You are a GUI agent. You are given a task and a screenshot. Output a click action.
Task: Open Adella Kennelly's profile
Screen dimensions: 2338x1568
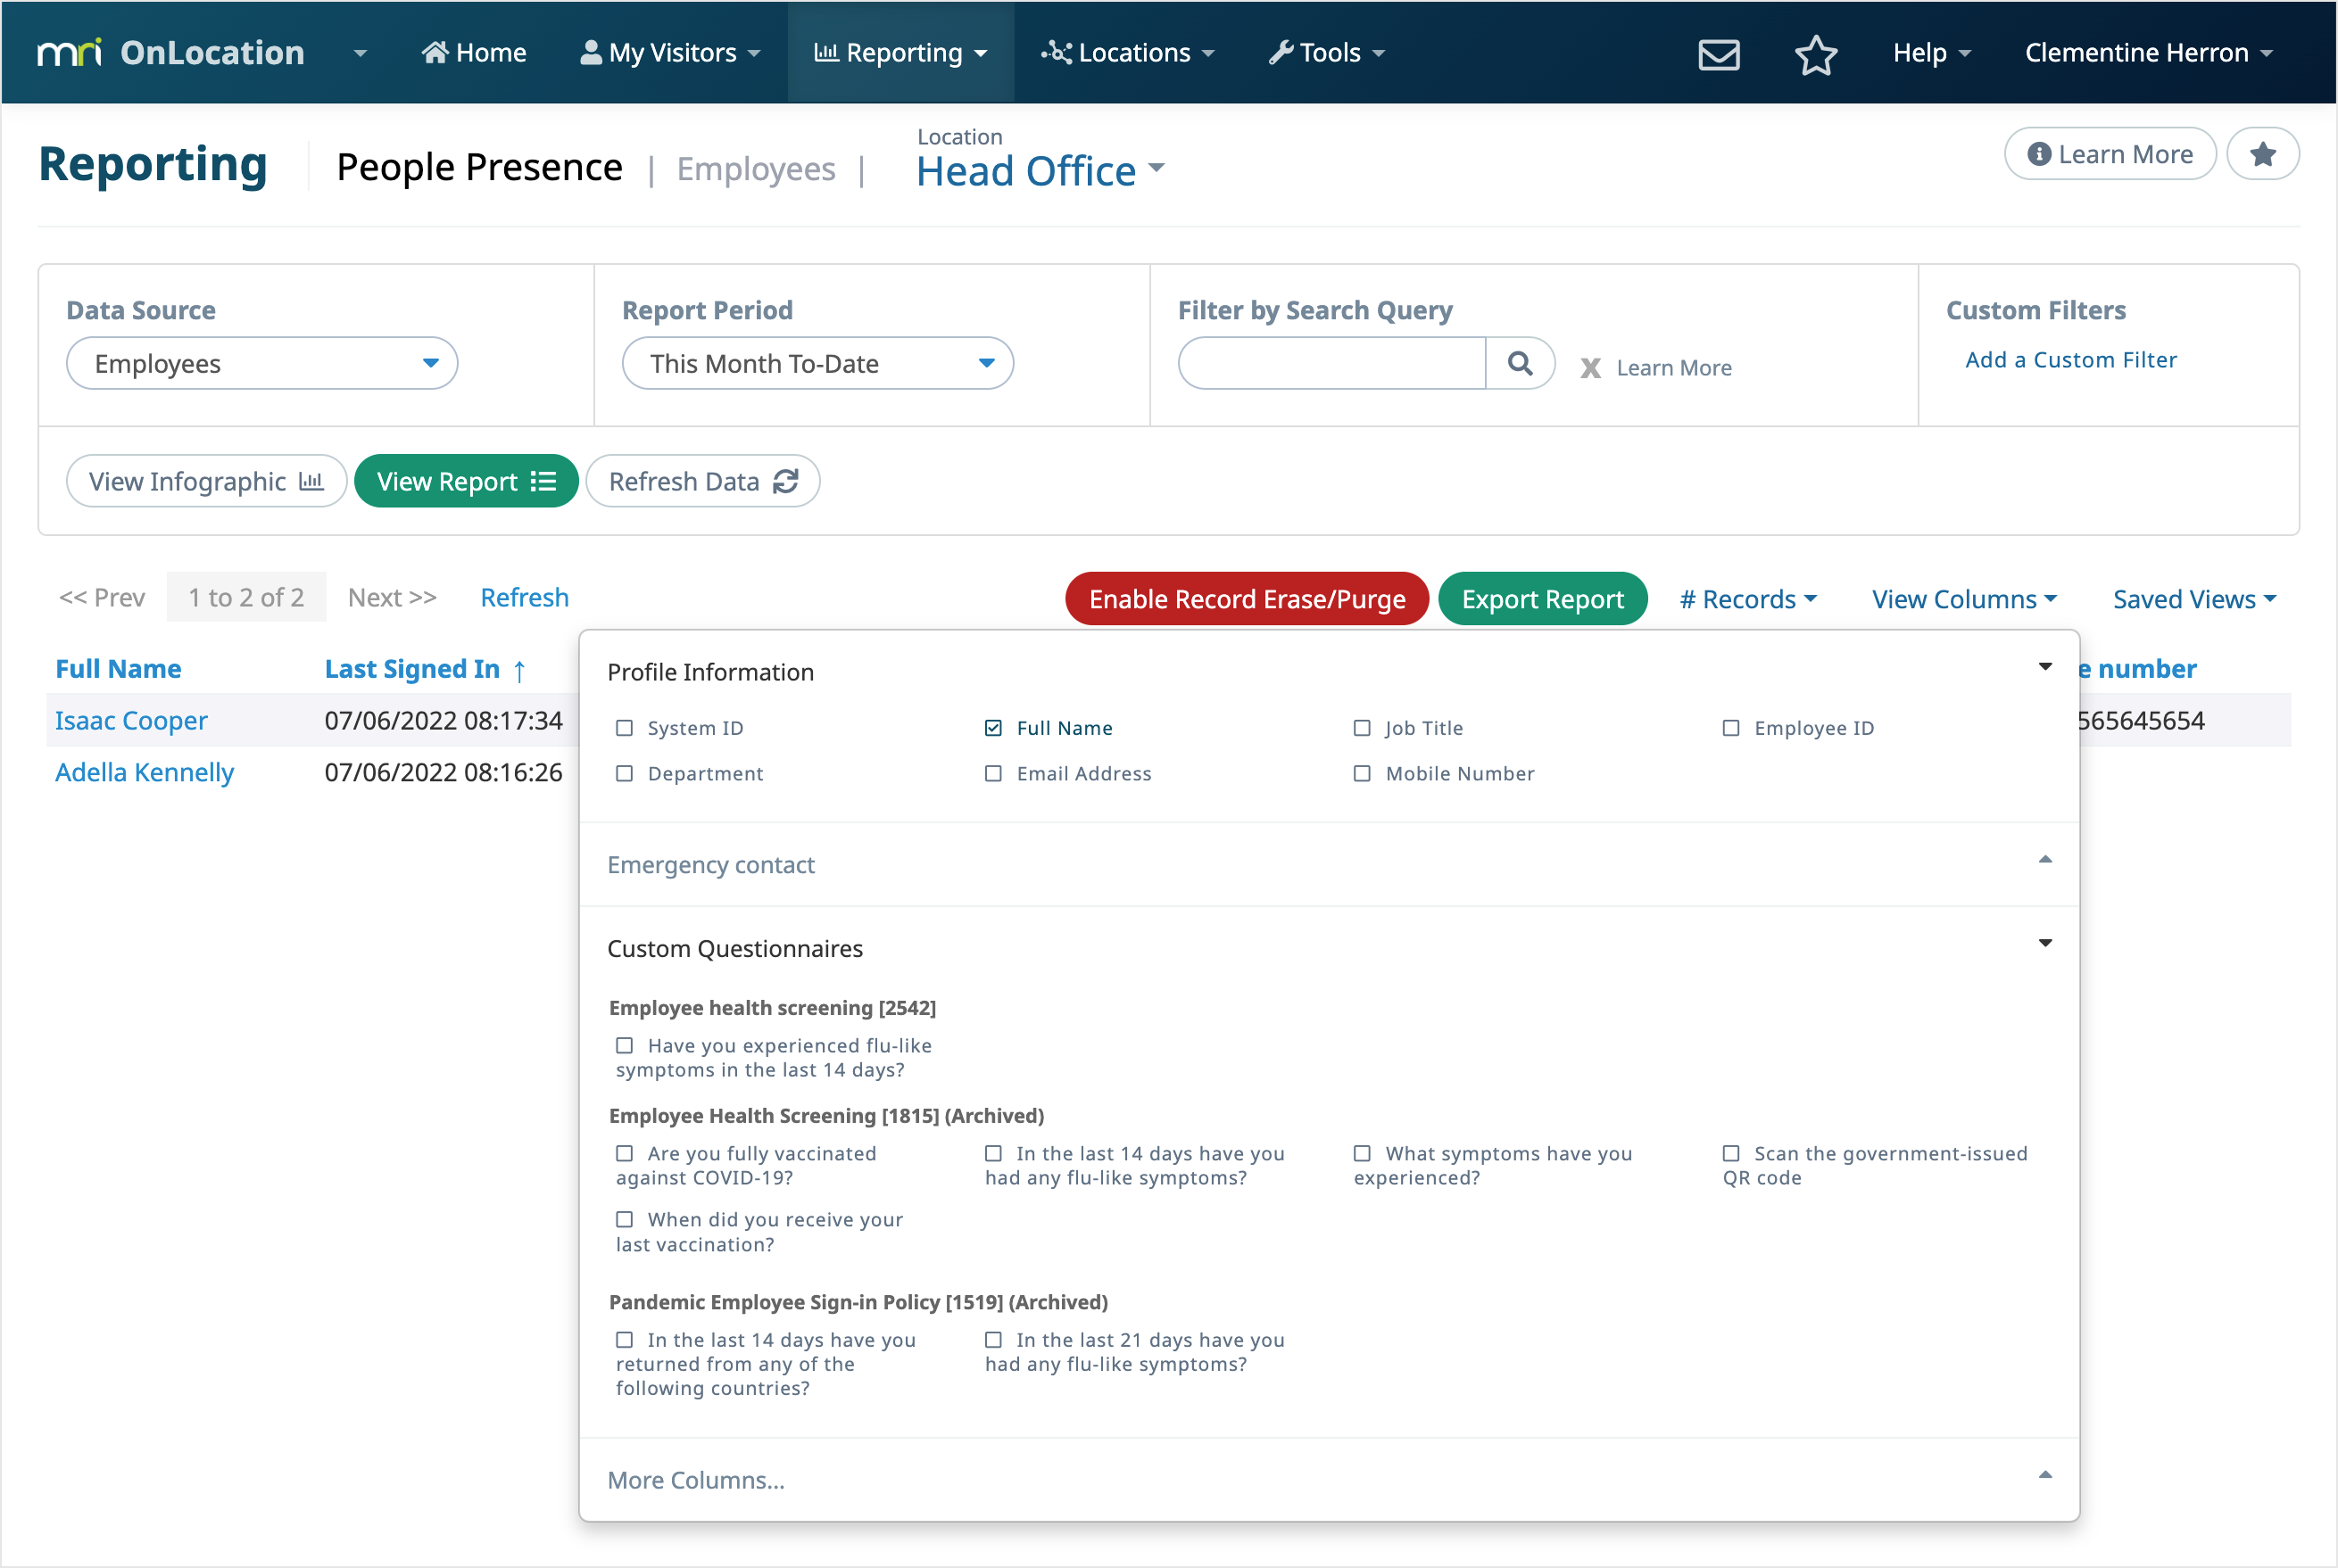(x=144, y=773)
